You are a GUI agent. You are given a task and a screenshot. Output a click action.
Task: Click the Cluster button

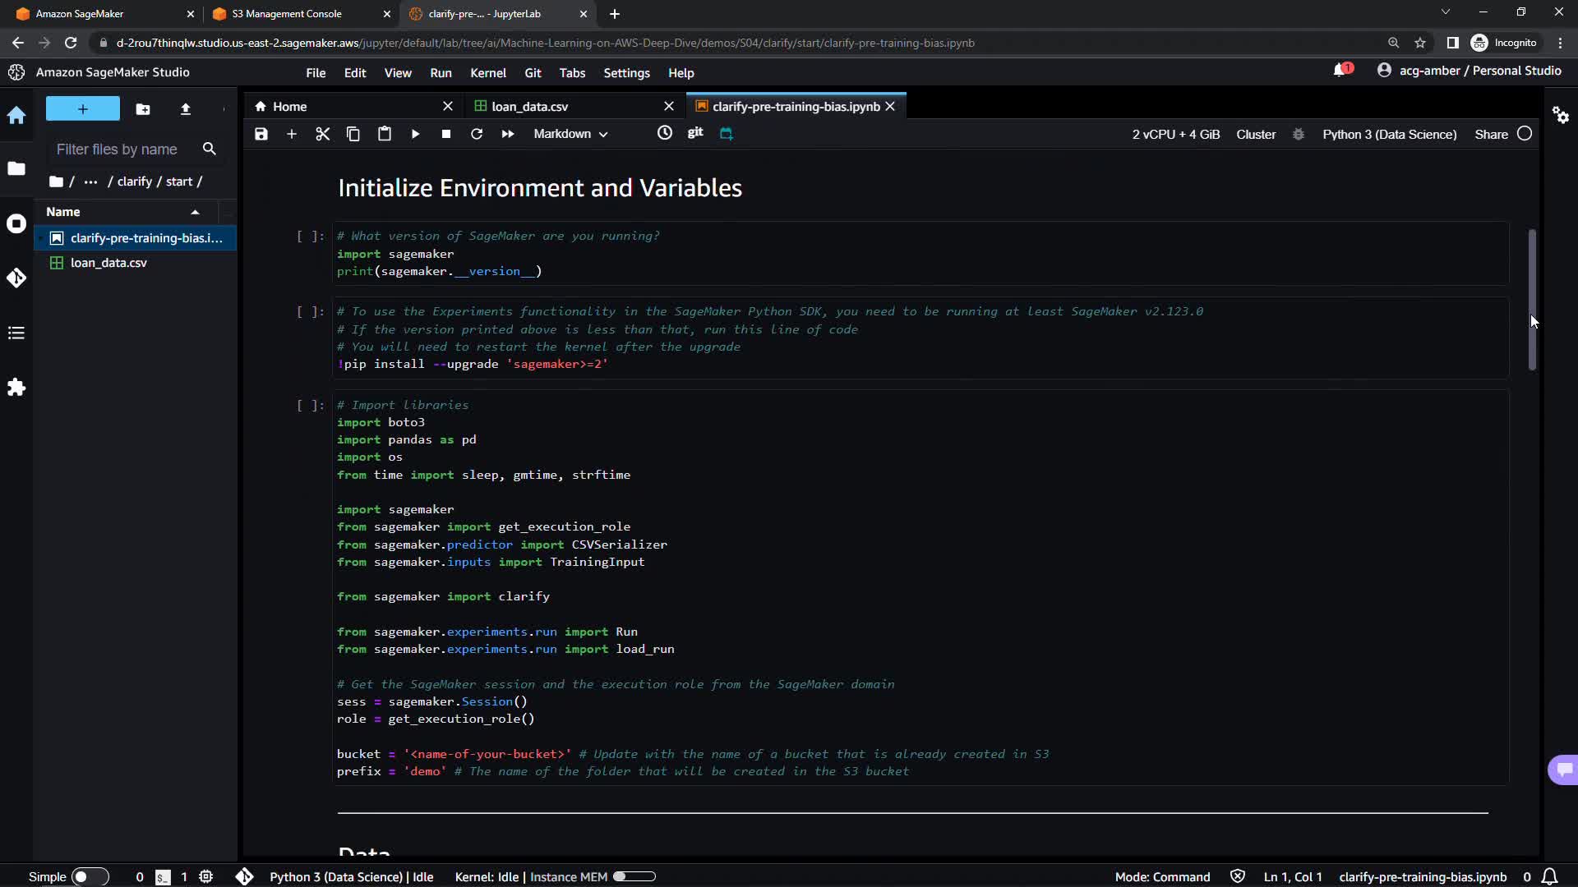[x=1256, y=134]
